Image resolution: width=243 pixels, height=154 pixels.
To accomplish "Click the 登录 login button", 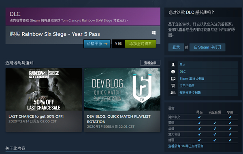I will click(176, 47).
